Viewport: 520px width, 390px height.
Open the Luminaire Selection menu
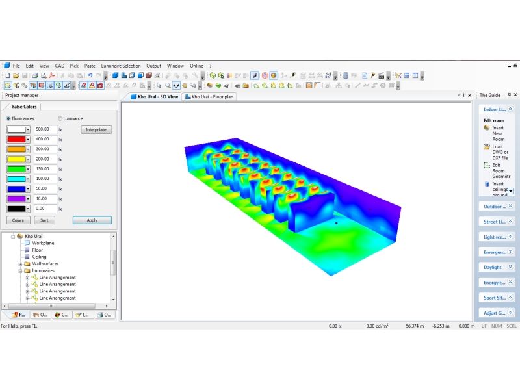click(x=120, y=66)
